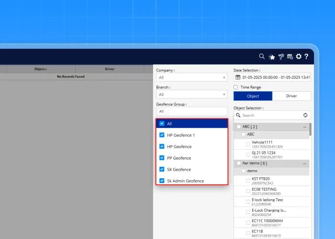
Task: Collapse the ABC [ 2 ] group
Action: click(304, 127)
